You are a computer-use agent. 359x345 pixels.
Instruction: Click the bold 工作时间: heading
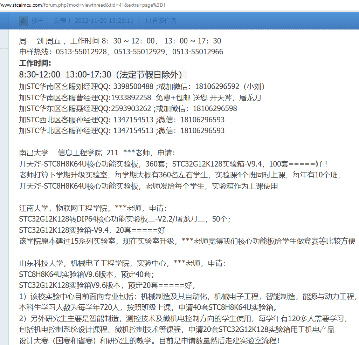(35, 63)
